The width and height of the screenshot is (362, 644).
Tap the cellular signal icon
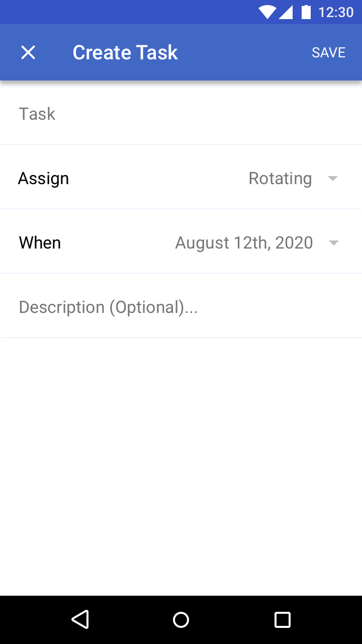pos(286,12)
